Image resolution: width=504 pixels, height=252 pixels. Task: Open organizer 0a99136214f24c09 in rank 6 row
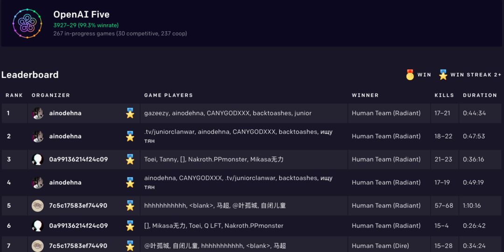(x=78, y=226)
